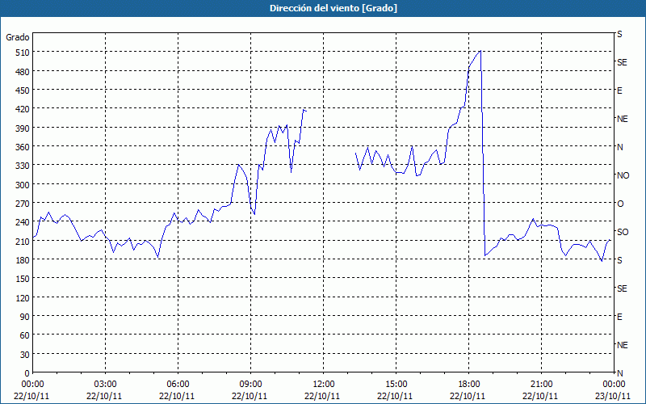
Task: Click the 09:00 time axis label
Action: pyautogui.click(x=250, y=385)
